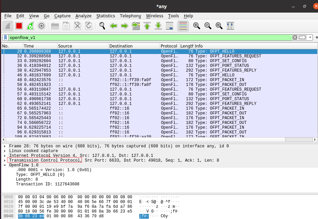Toggle auto-scroll during live capture
Image resolution: width=318 pixels, height=219 pixels.
pos(170,26)
